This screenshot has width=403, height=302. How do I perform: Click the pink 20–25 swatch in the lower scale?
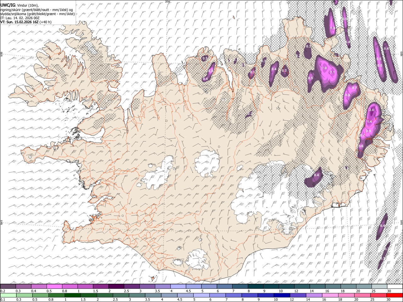click(362, 295)
